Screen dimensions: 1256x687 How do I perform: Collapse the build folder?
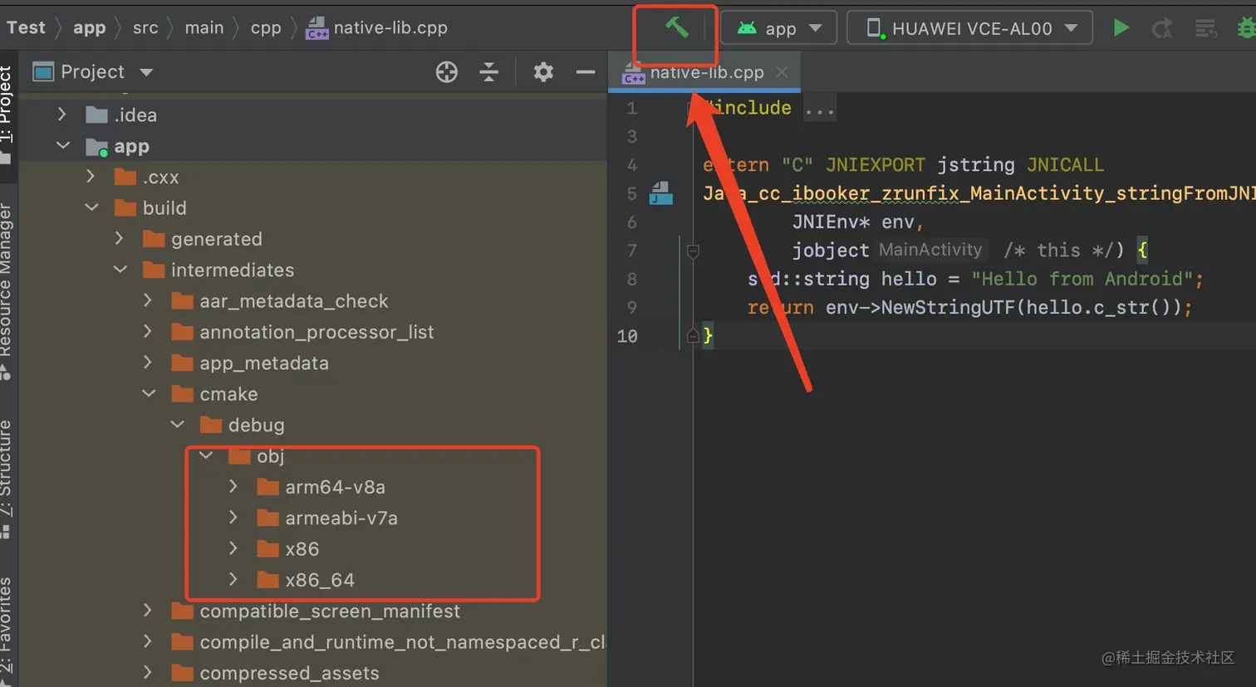coord(91,207)
